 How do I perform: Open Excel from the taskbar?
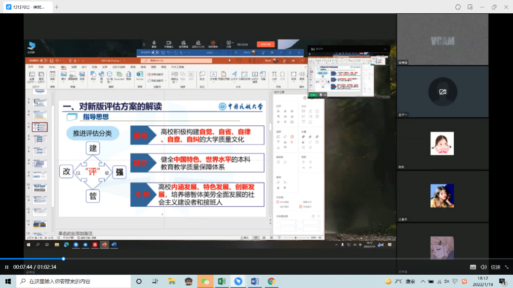222,281
